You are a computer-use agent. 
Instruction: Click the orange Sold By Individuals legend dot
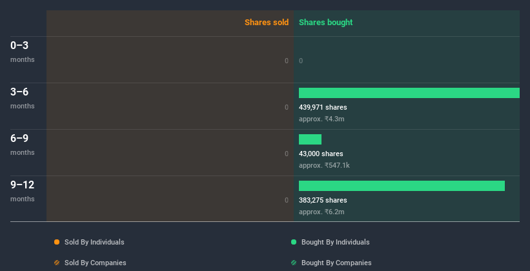[57, 242]
